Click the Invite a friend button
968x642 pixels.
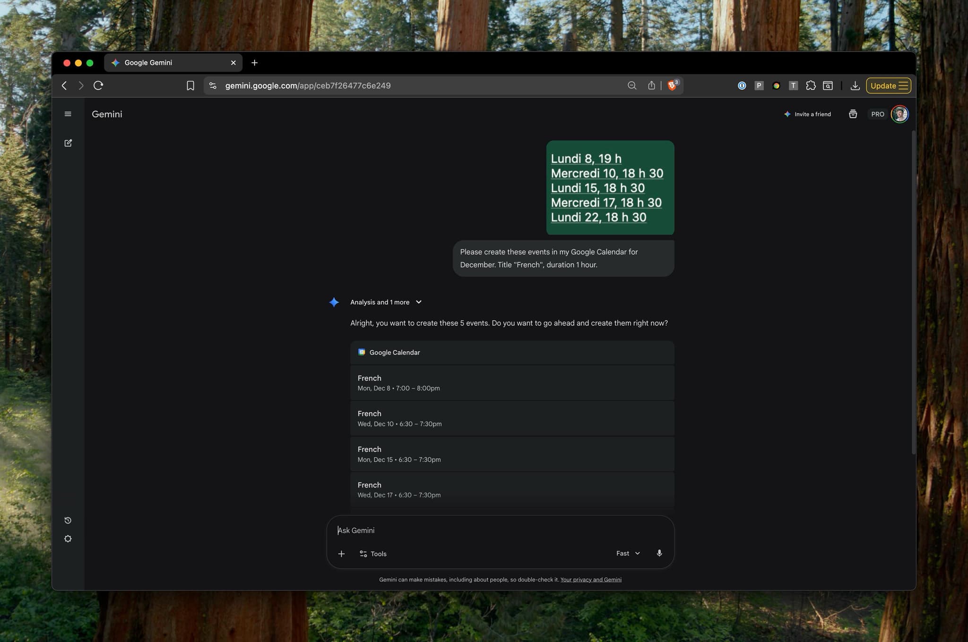(x=807, y=114)
